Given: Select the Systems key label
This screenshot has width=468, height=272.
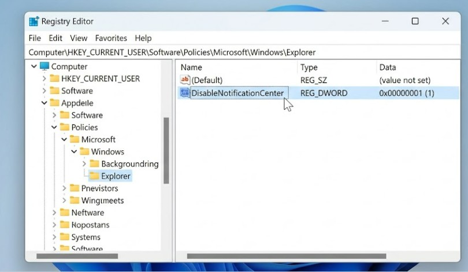Looking at the screenshot, I should click(86, 237).
